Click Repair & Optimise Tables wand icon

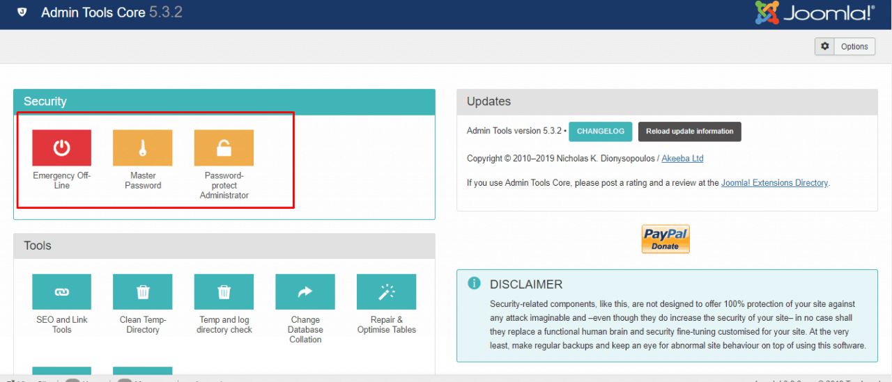[x=386, y=292]
